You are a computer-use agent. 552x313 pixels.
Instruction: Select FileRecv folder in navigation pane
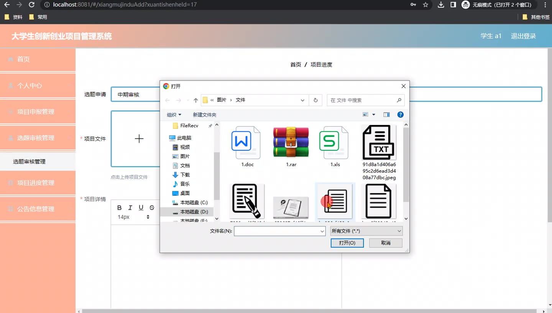[189, 126]
